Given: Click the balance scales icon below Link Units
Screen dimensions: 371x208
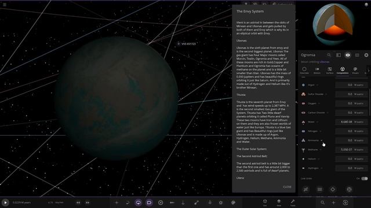Looking at the screenshot, I should pyautogui.click(x=349, y=190).
